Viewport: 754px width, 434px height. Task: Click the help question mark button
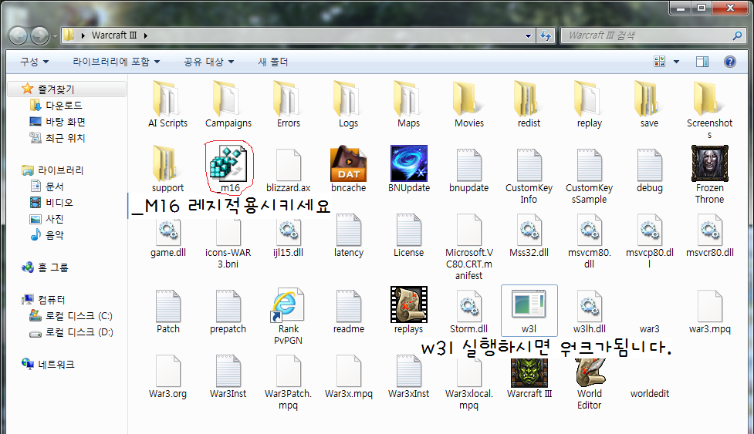pyautogui.click(x=729, y=62)
